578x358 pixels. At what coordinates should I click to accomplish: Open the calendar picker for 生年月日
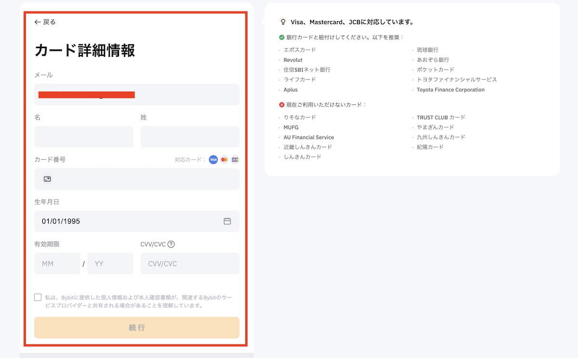tap(227, 221)
